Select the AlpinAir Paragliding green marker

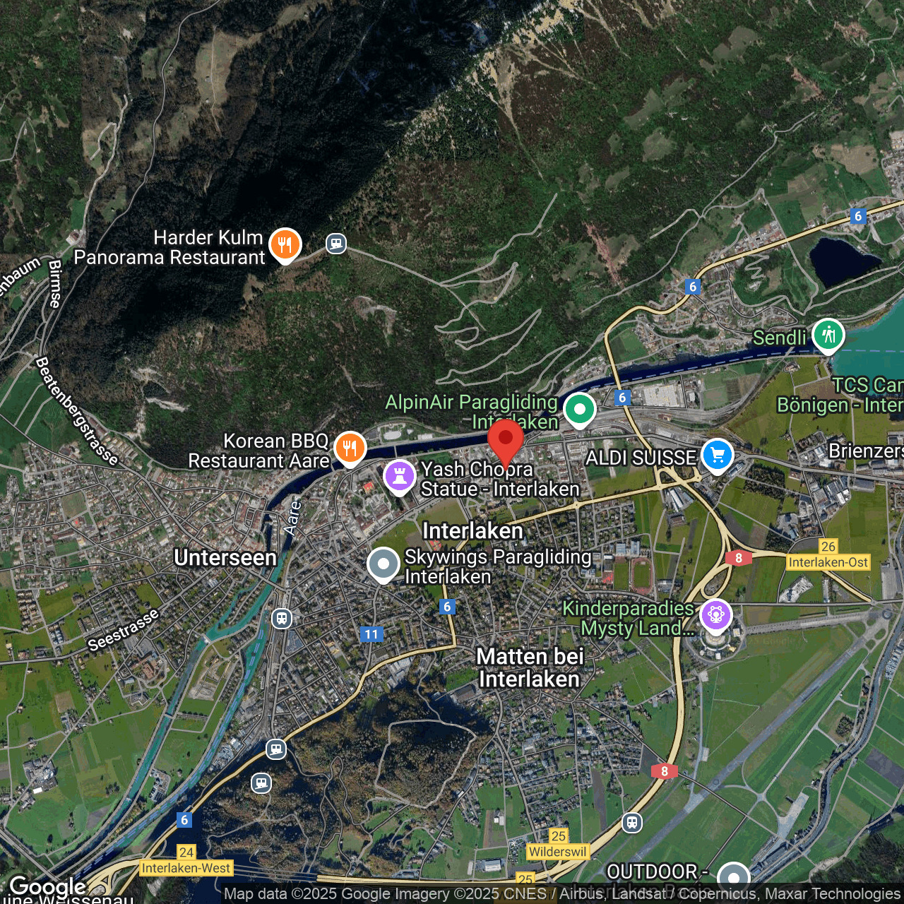579,409
